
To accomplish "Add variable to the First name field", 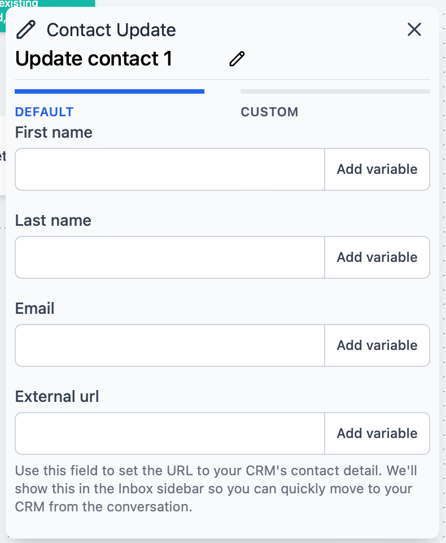I will [377, 169].
